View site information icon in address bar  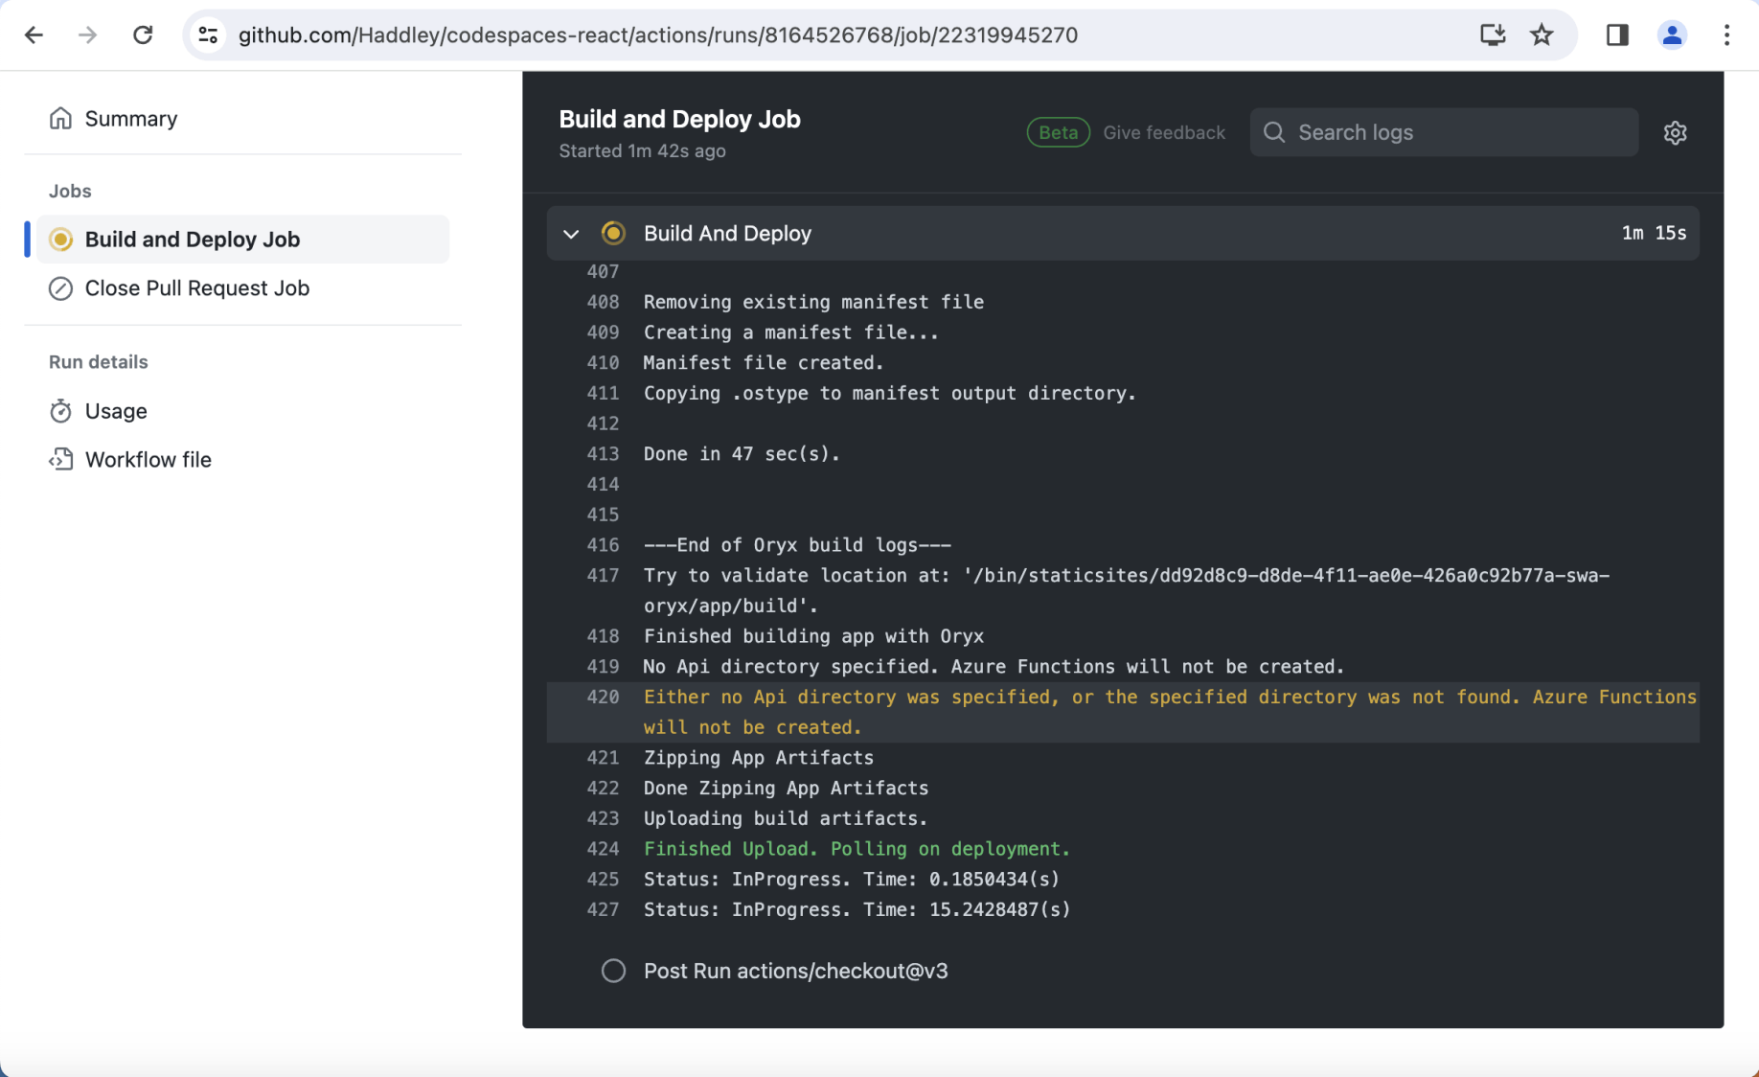click(208, 35)
